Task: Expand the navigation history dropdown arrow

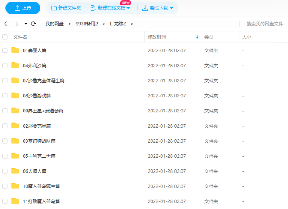Action: pyautogui.click(x=26, y=24)
